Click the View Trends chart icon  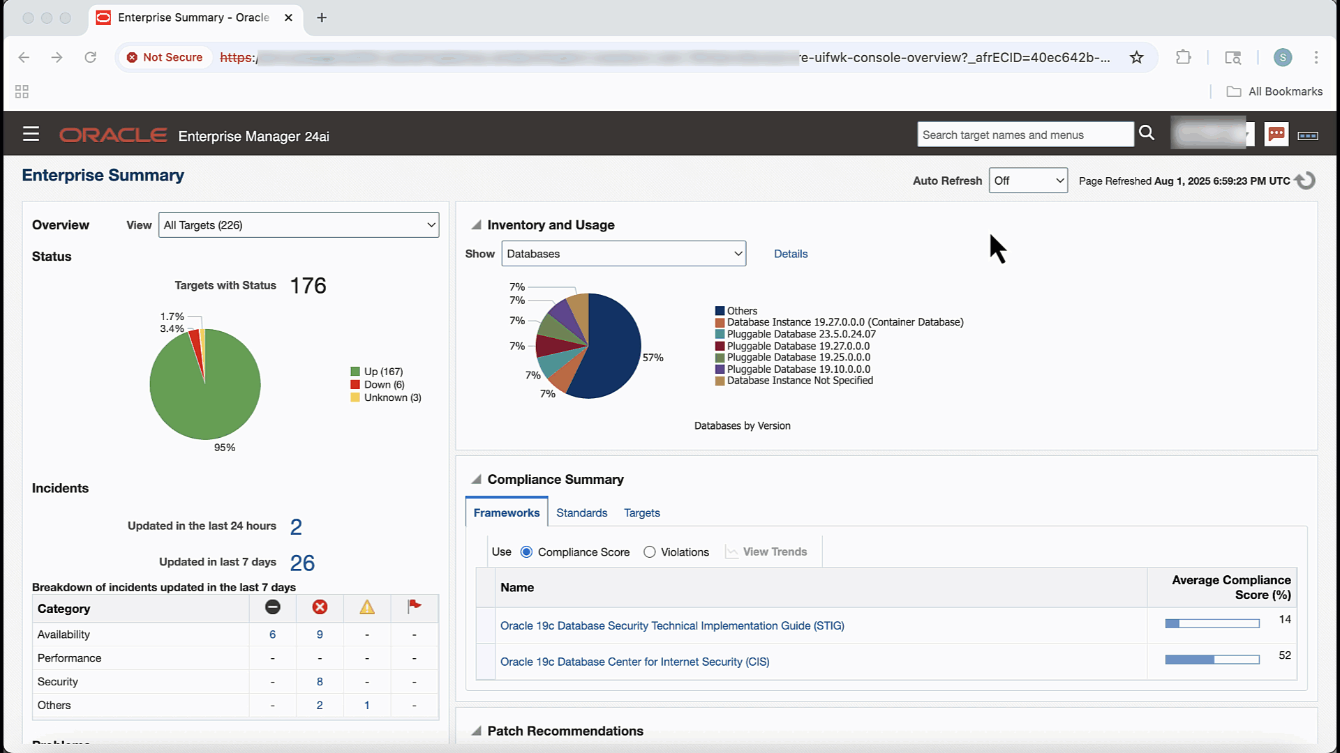tap(732, 552)
